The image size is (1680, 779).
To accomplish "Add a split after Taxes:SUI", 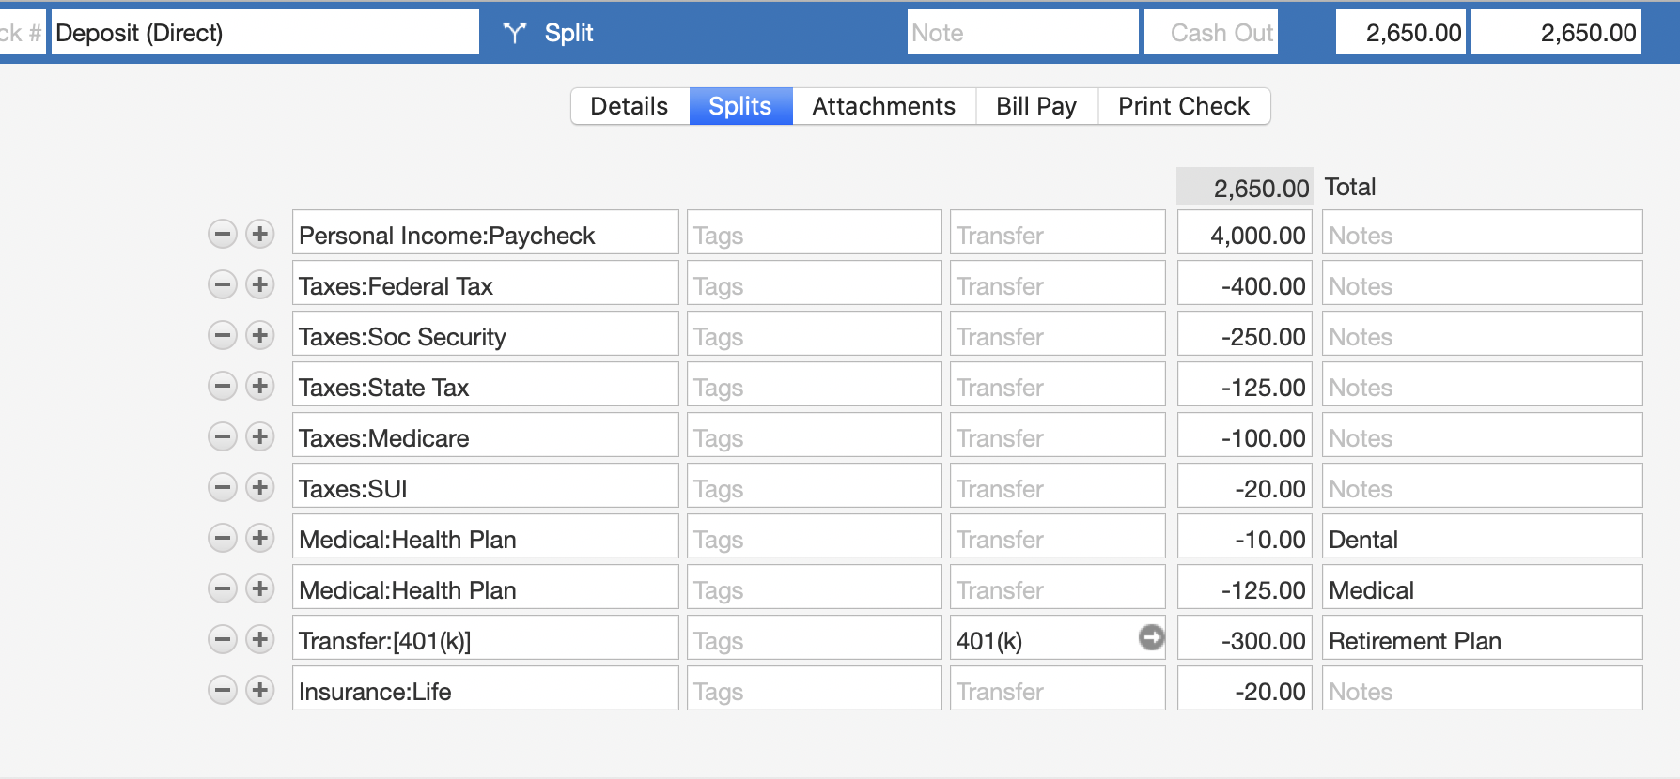I will click(x=260, y=487).
